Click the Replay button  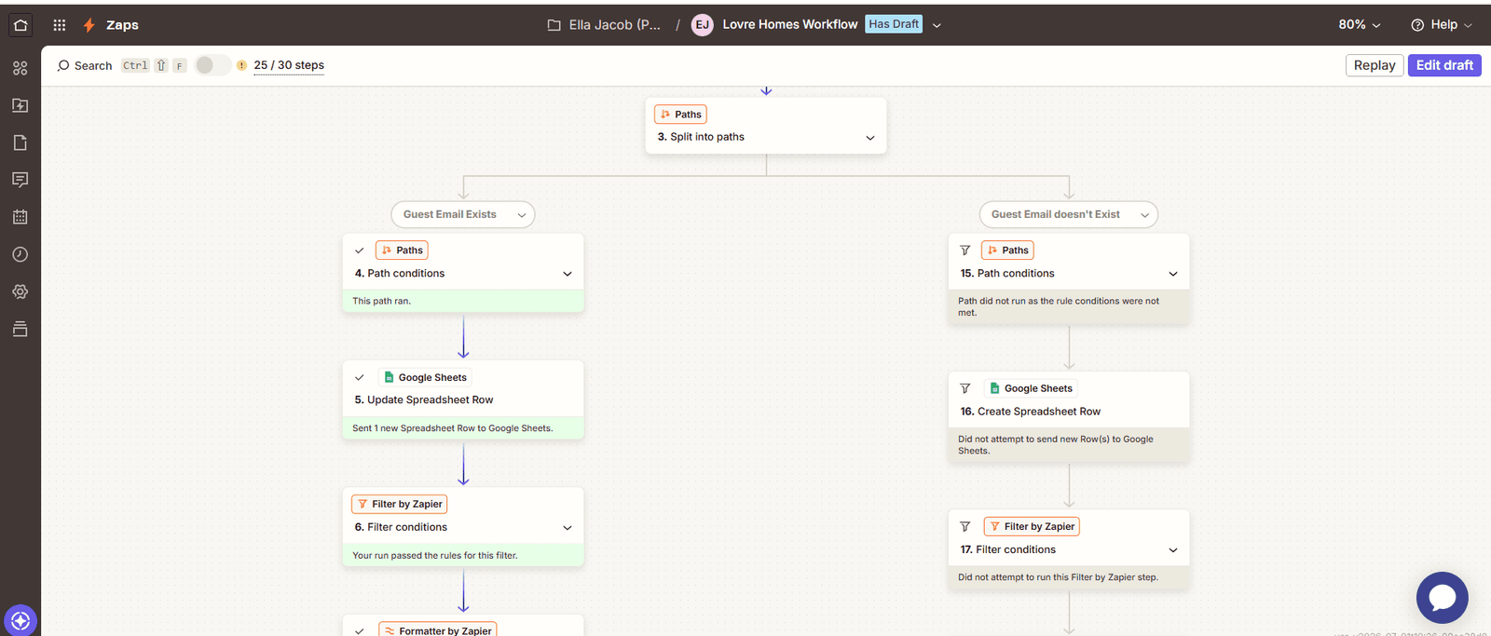1375,65
